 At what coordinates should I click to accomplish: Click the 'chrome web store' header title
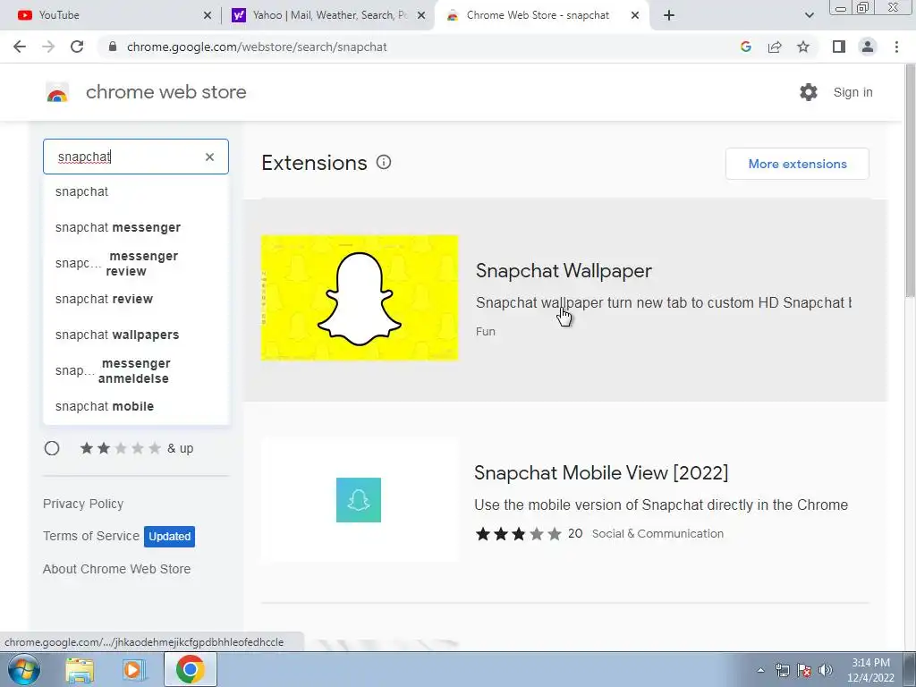(x=165, y=92)
